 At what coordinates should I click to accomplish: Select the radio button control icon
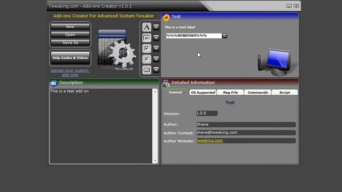146,59
